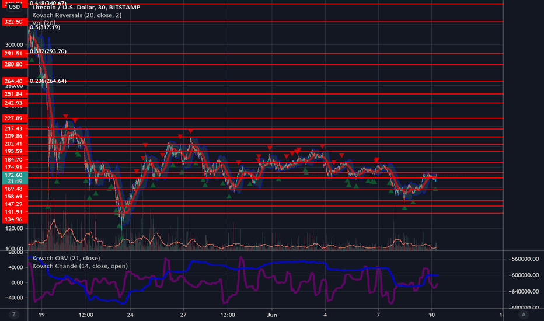Screen dimensions: 544x321
Task: Click the 27 date label on time axis
Action: [x=183, y=315]
